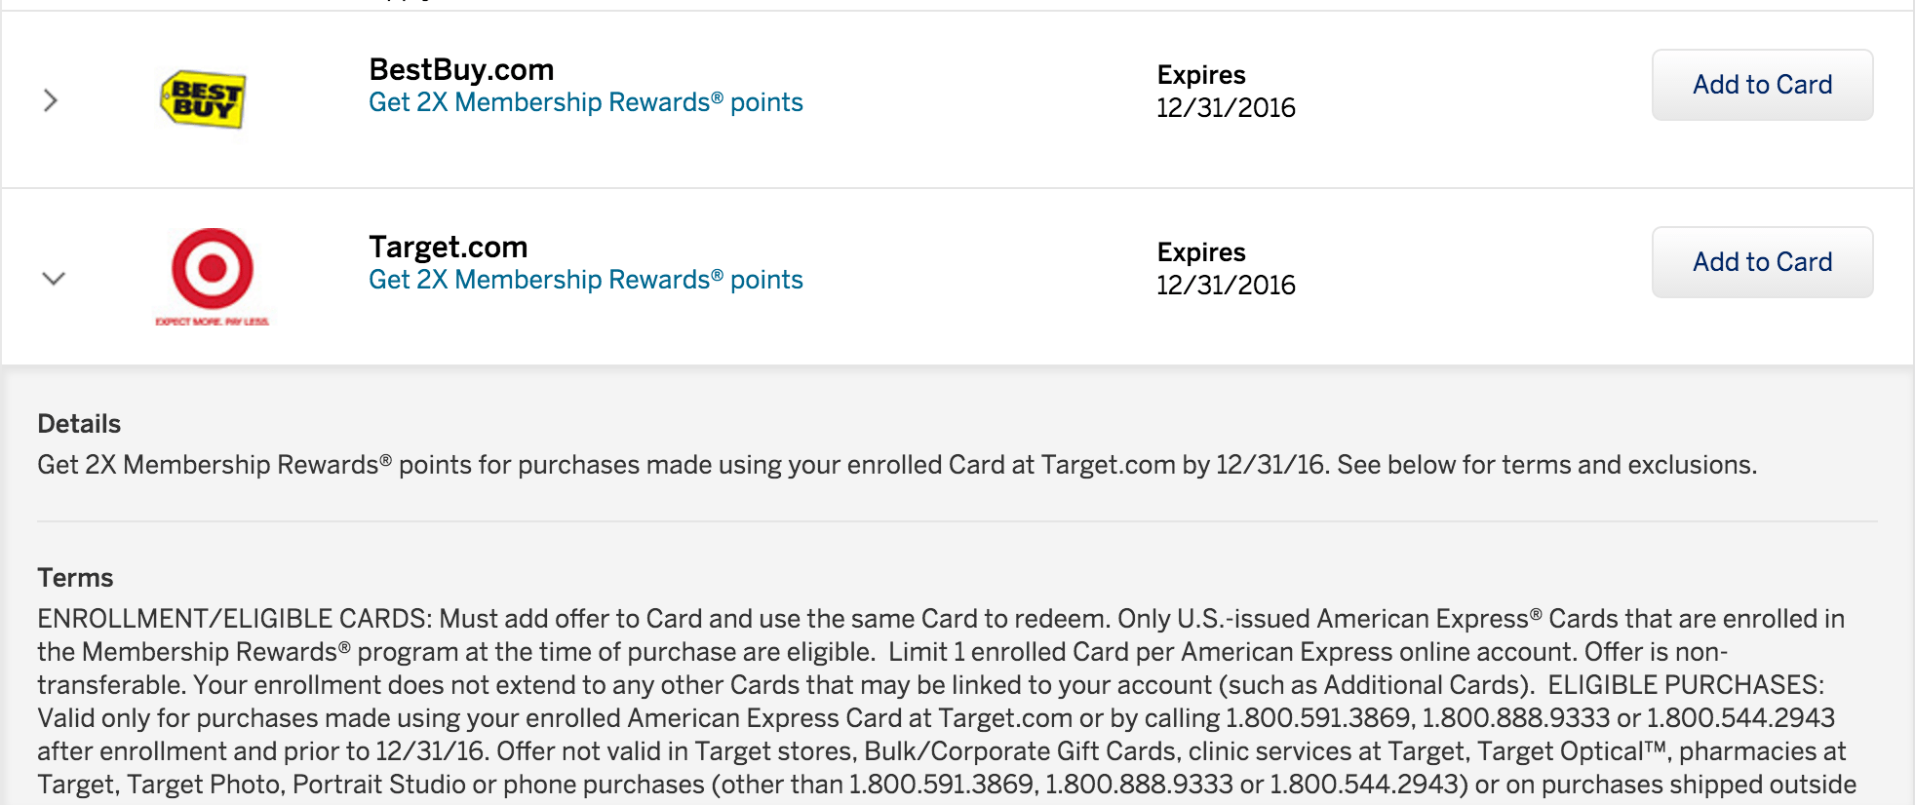The image size is (1915, 805).
Task: Click the Terms section heading
Action: coord(75,578)
